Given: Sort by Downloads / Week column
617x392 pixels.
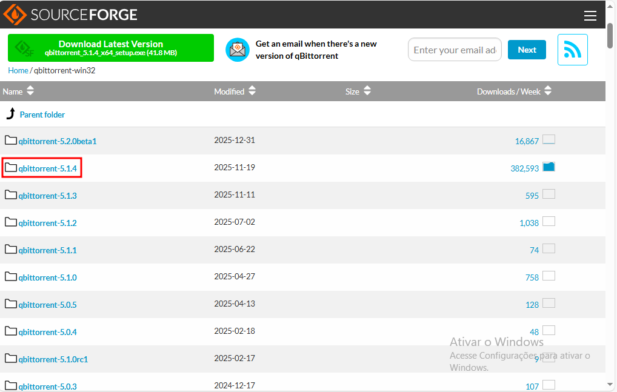Looking at the screenshot, I should (514, 91).
